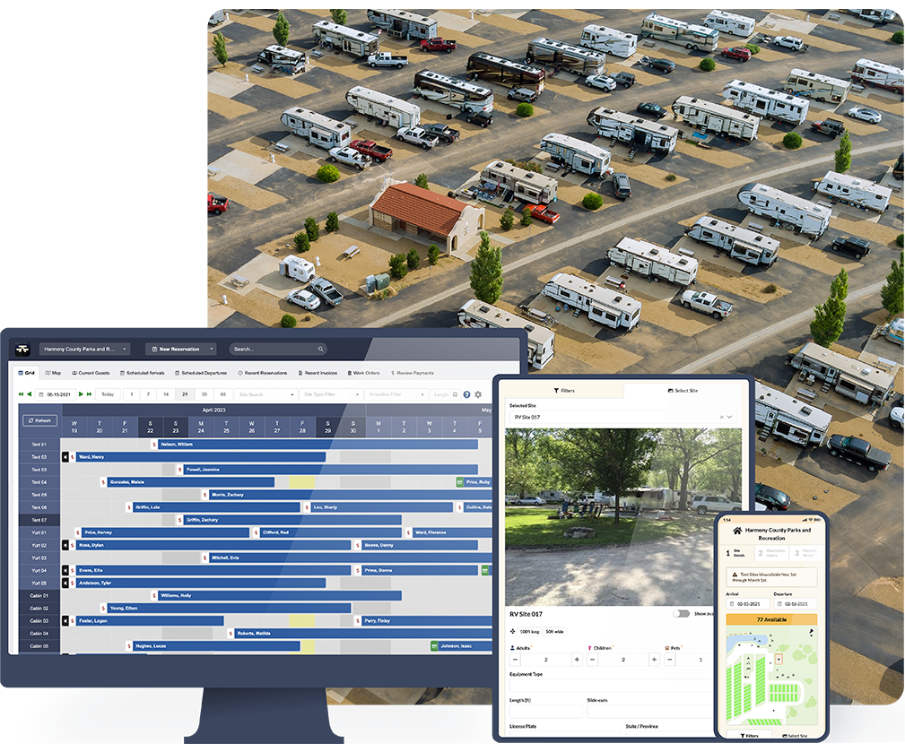Viewport: 905px width, 752px height.
Task: Click the dollar icon beside Nelson, William
Action: (154, 444)
